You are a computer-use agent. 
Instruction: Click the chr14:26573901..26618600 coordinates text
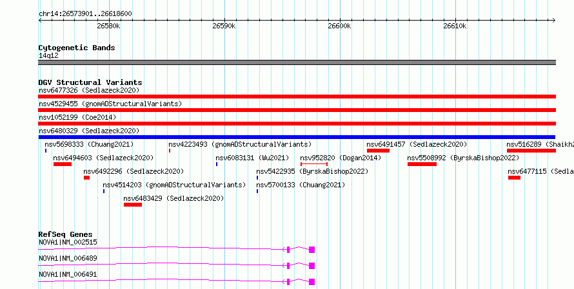[x=85, y=14]
